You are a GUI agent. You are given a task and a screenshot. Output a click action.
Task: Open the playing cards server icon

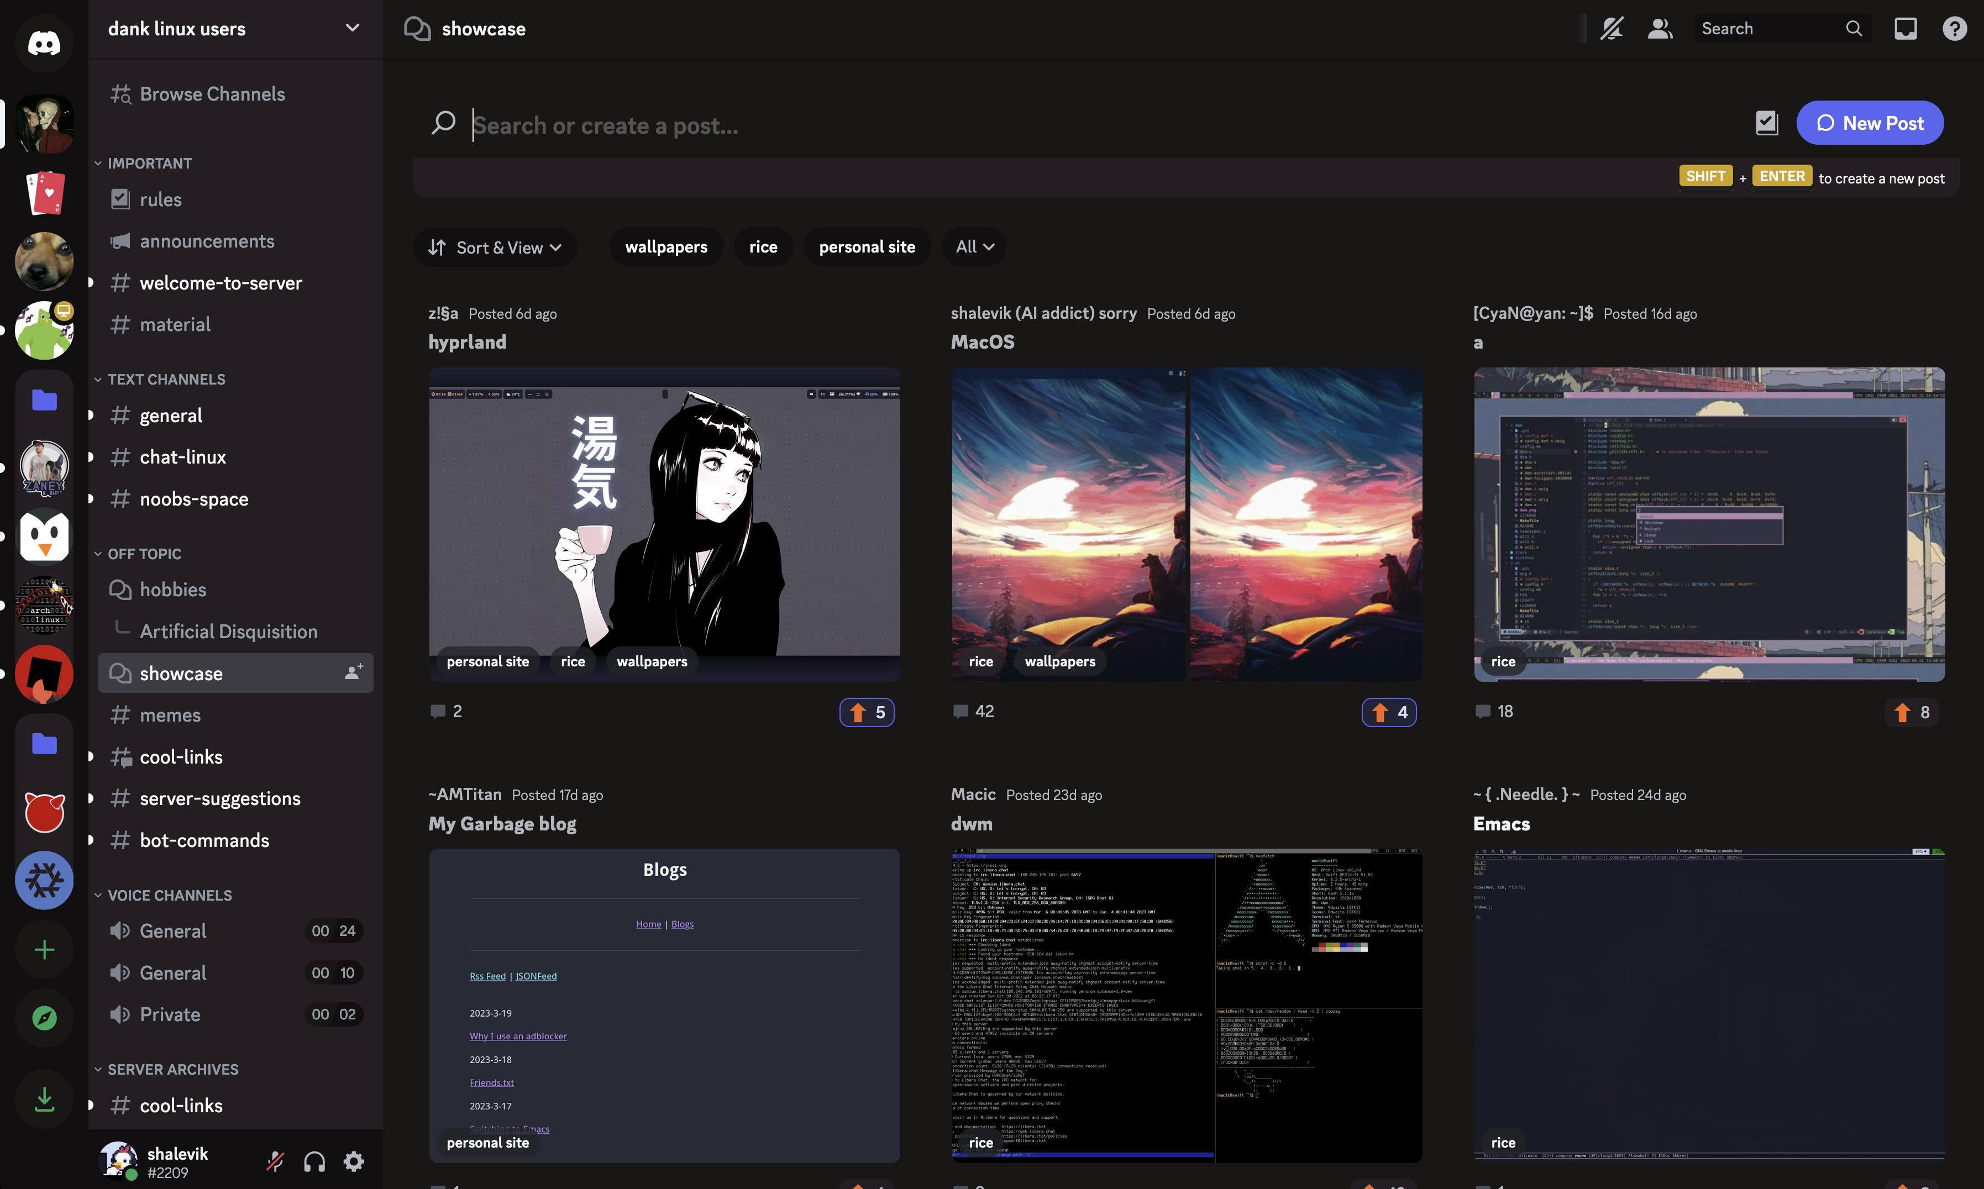(x=44, y=193)
